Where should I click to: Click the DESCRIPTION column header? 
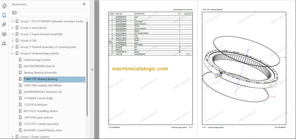[x=139, y=14]
